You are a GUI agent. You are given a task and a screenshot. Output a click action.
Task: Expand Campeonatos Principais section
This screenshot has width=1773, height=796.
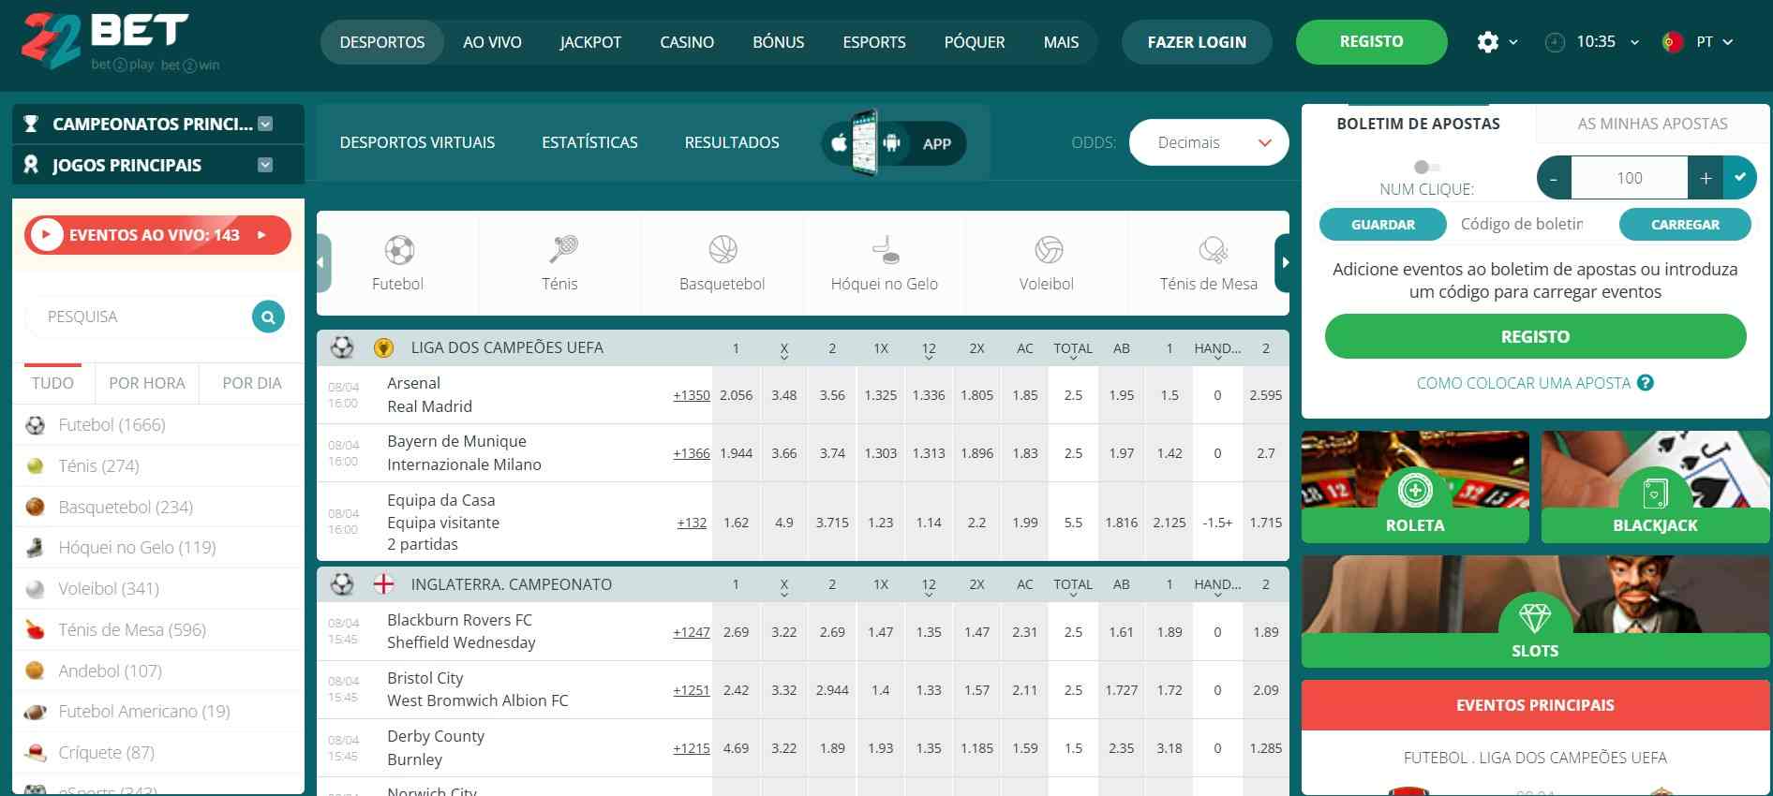pyautogui.click(x=265, y=124)
